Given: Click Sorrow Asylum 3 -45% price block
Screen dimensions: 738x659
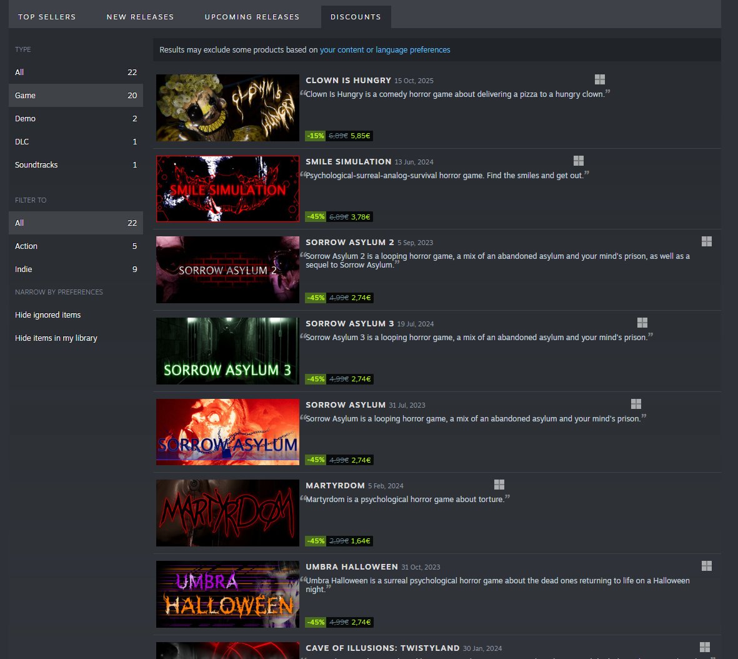Looking at the screenshot, I should (339, 379).
